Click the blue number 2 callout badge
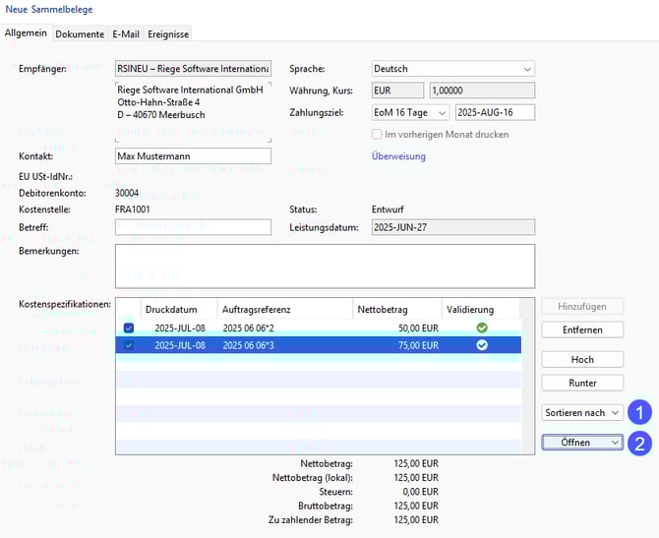 coord(640,444)
